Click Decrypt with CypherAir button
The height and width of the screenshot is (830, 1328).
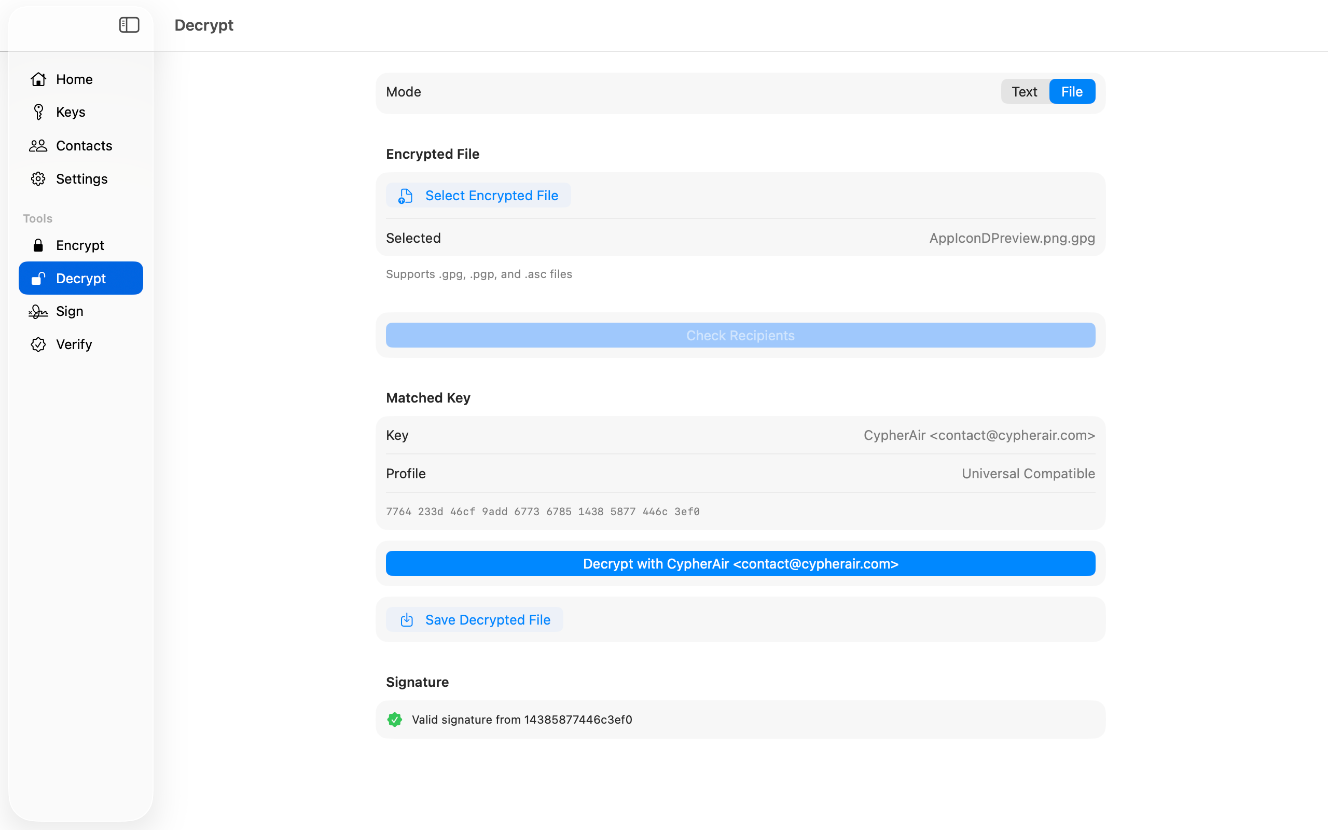pos(740,564)
